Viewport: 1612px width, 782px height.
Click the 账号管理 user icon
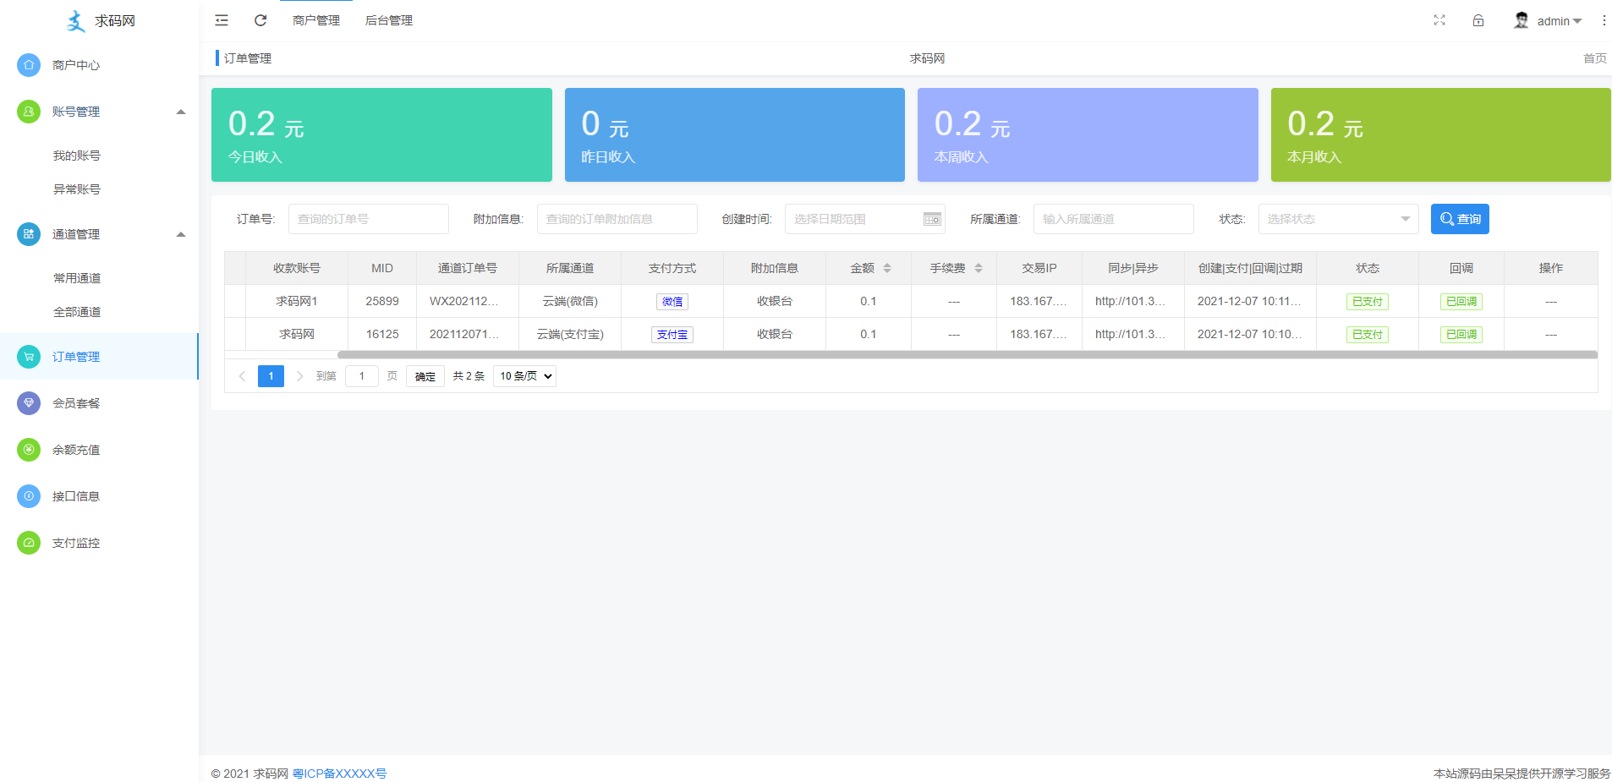click(29, 112)
